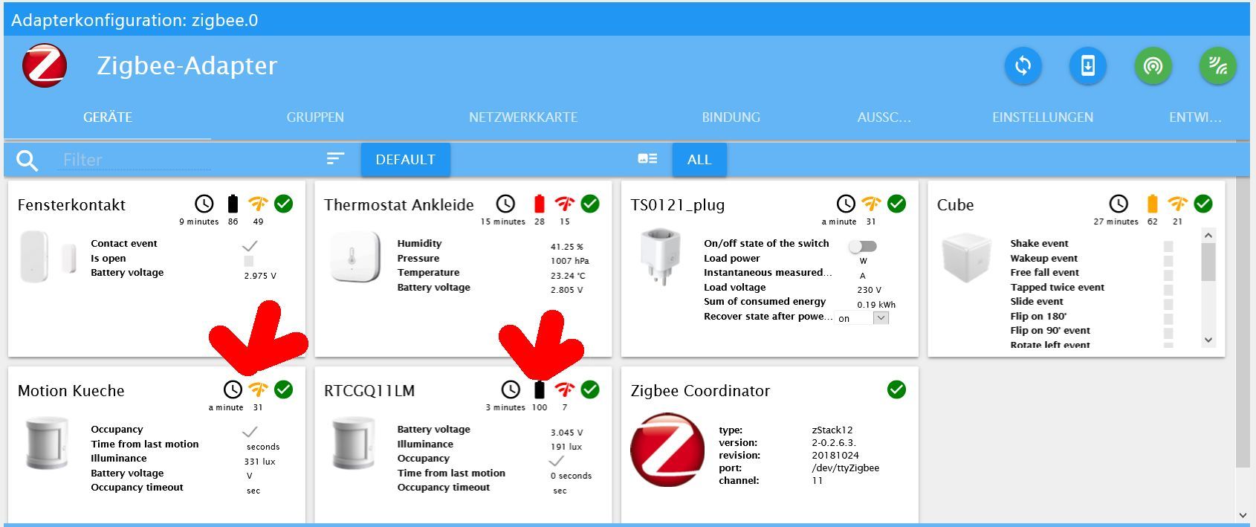Open the EINSTELLUNGEN tab
The height and width of the screenshot is (527, 1256).
point(1043,117)
